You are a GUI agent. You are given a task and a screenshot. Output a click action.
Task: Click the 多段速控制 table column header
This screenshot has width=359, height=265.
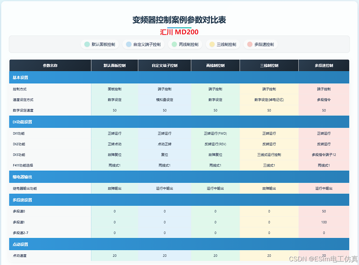(x=324, y=66)
